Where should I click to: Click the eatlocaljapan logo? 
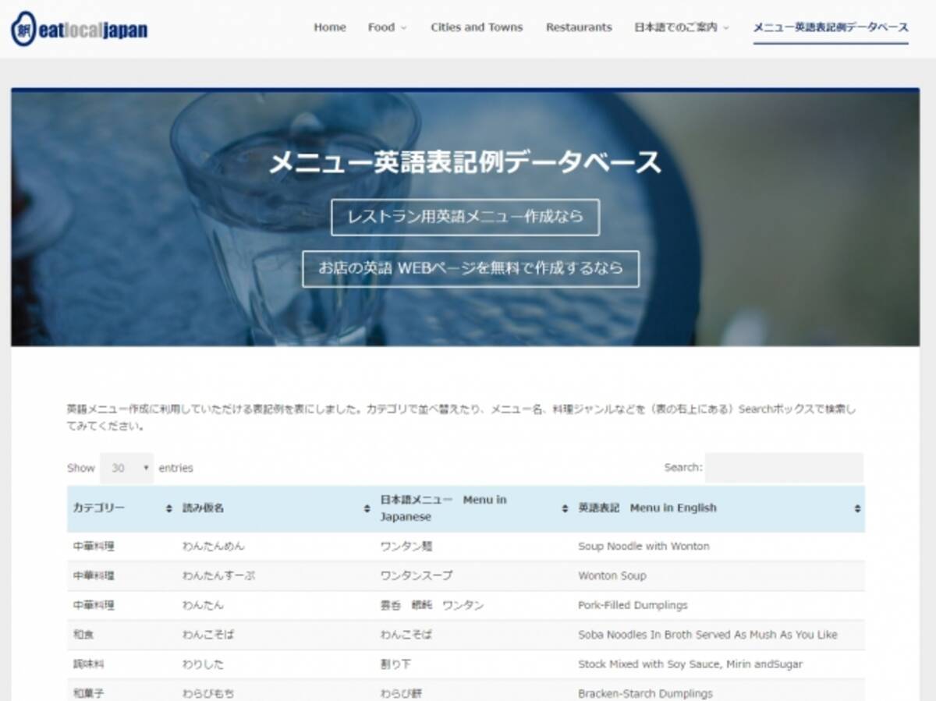coord(79,29)
